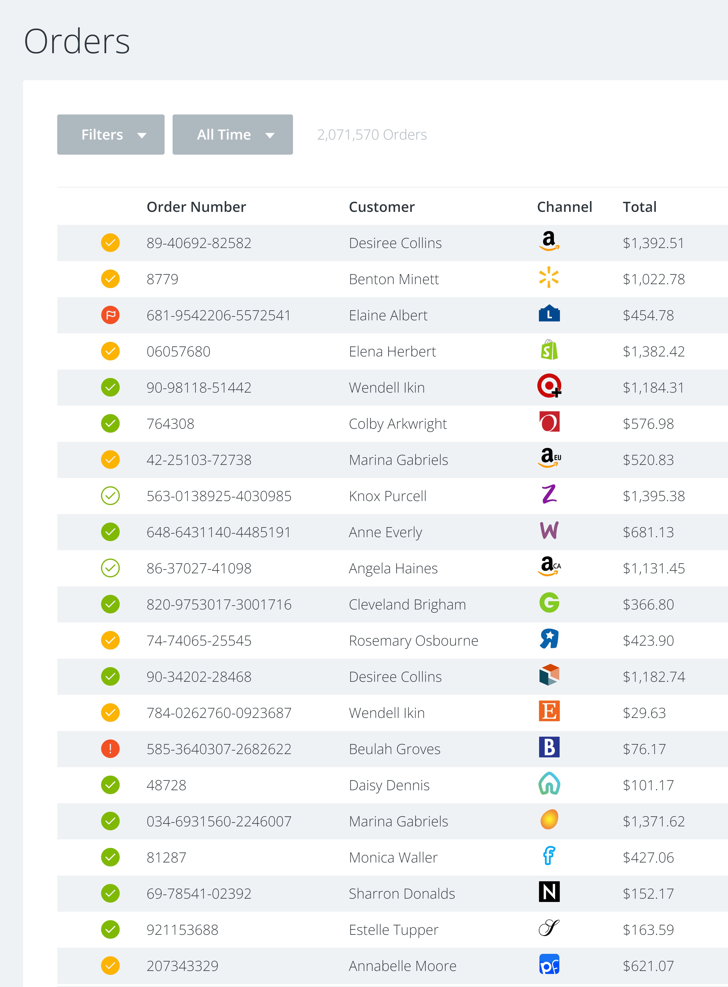Click the Amazon CA icon for Angela Haines
The width and height of the screenshot is (728, 987).
pos(549,567)
